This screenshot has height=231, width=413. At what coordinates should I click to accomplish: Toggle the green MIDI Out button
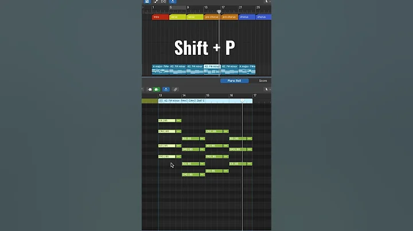157,90
